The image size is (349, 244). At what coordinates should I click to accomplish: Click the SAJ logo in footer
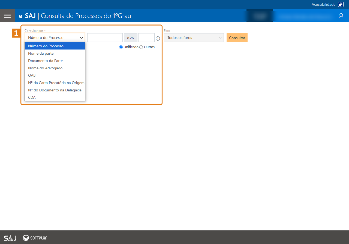10,238
